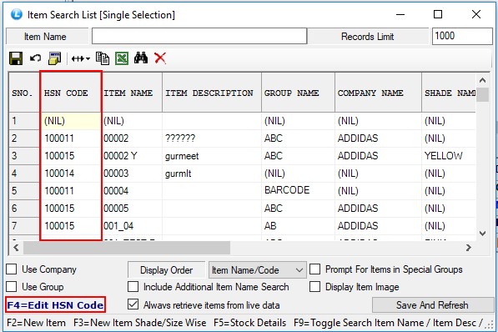Click the Save And Refresh button
498x332 pixels.
coord(432,305)
